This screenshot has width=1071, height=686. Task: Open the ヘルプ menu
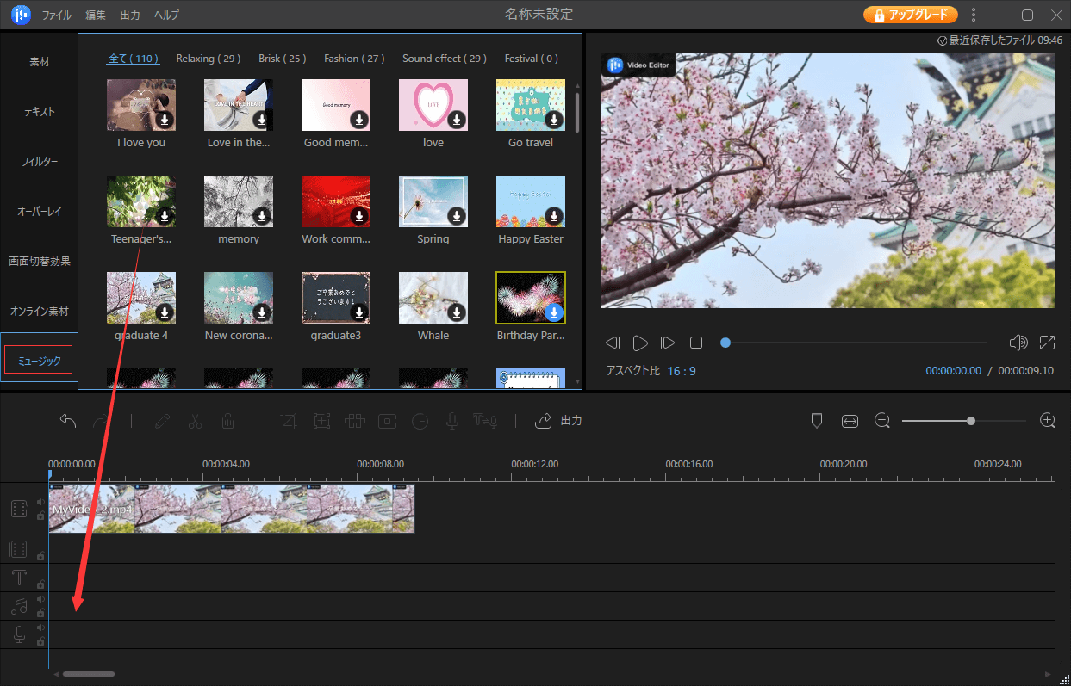[166, 15]
